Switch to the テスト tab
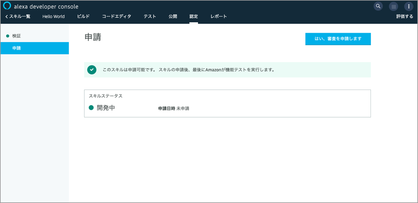The image size is (418, 203). tap(150, 17)
